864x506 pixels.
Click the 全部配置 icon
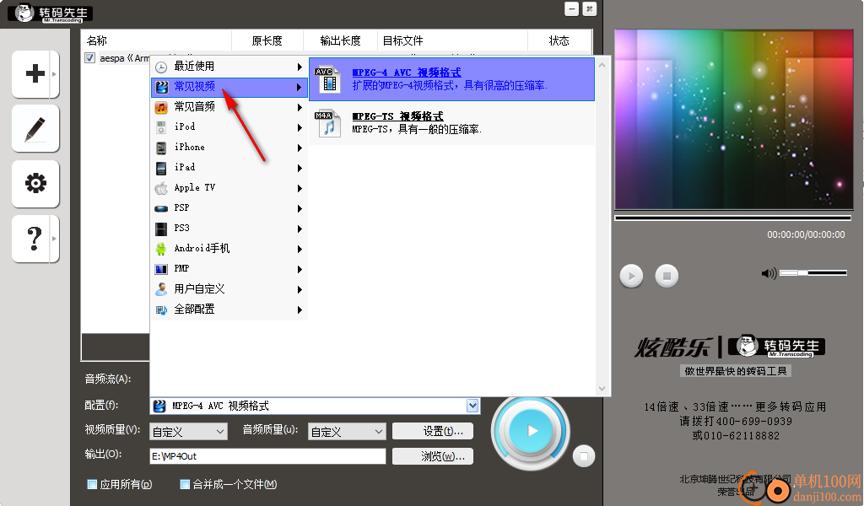[x=161, y=310]
